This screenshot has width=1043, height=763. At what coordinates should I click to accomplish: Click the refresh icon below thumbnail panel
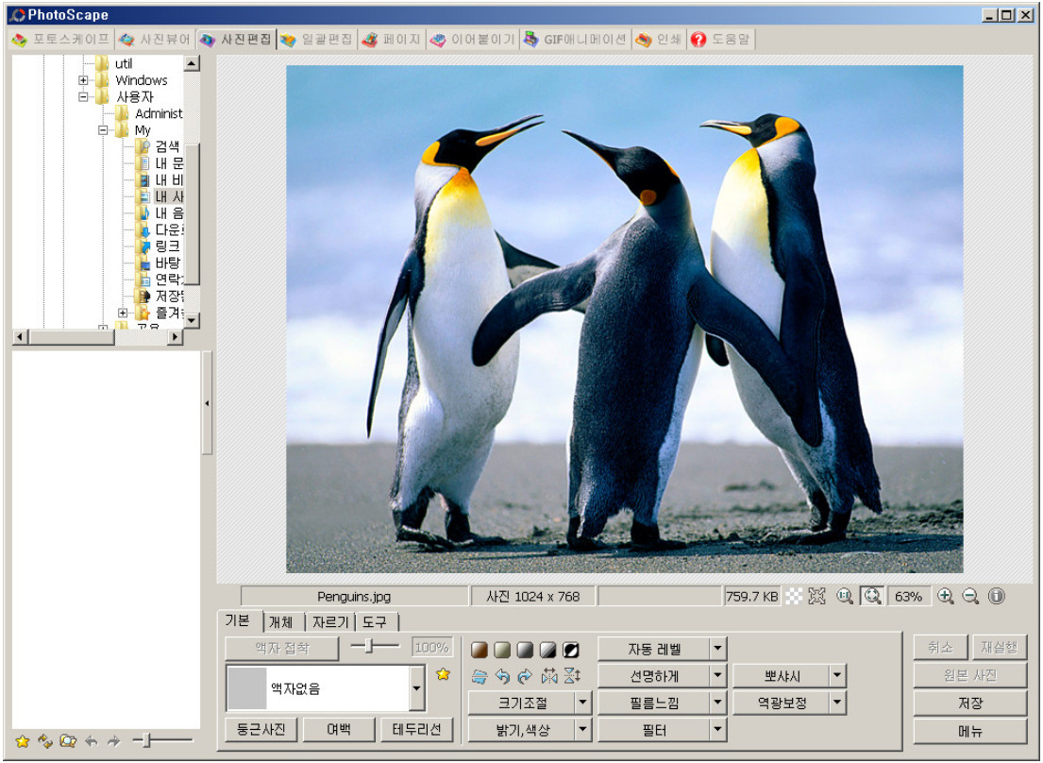(x=45, y=741)
